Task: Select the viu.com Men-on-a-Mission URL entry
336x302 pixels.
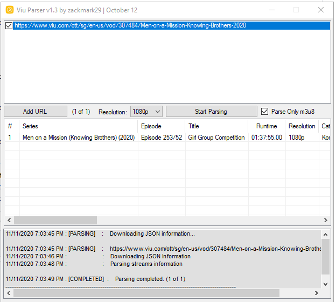Action: (x=171, y=25)
